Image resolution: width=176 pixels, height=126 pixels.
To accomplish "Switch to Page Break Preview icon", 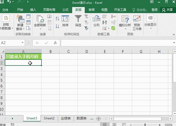I will 124,124.
